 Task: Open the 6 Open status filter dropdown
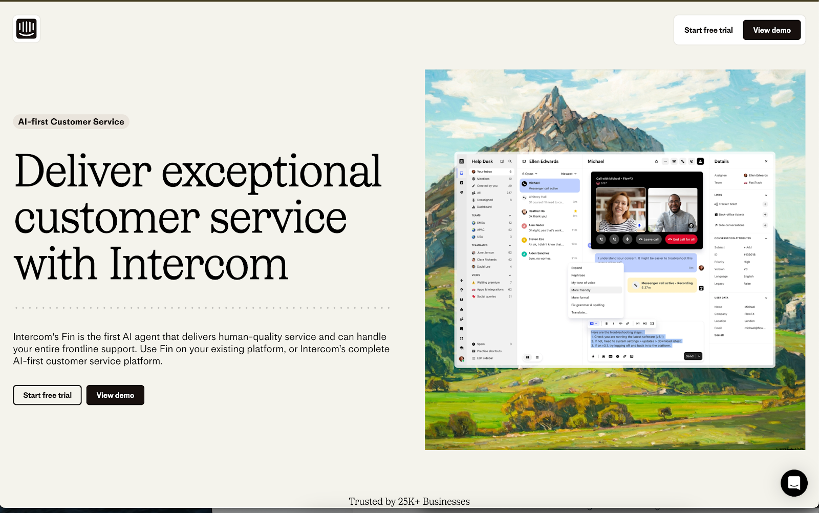point(530,174)
